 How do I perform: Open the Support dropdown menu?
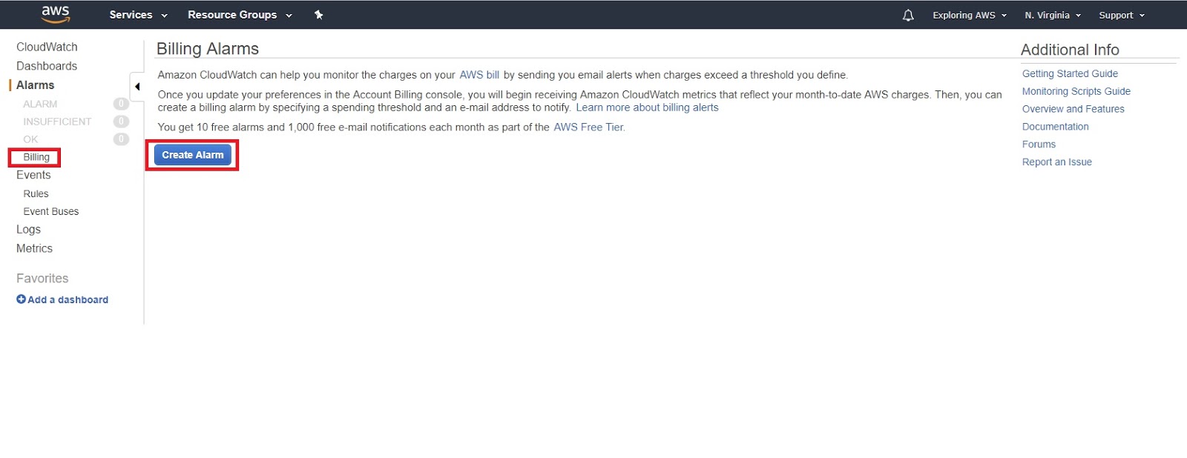(1122, 15)
